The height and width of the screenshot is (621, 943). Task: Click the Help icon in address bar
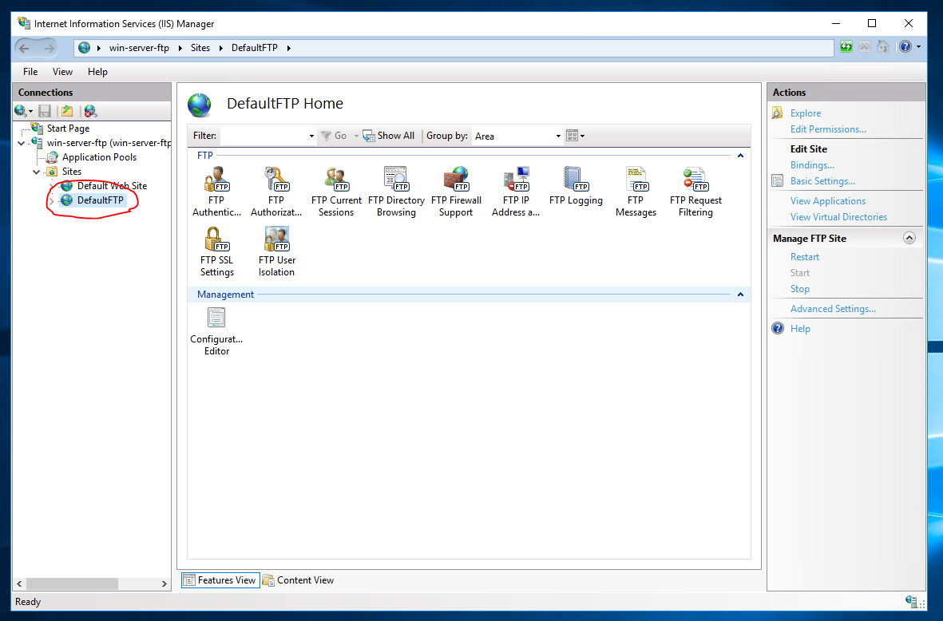point(905,47)
